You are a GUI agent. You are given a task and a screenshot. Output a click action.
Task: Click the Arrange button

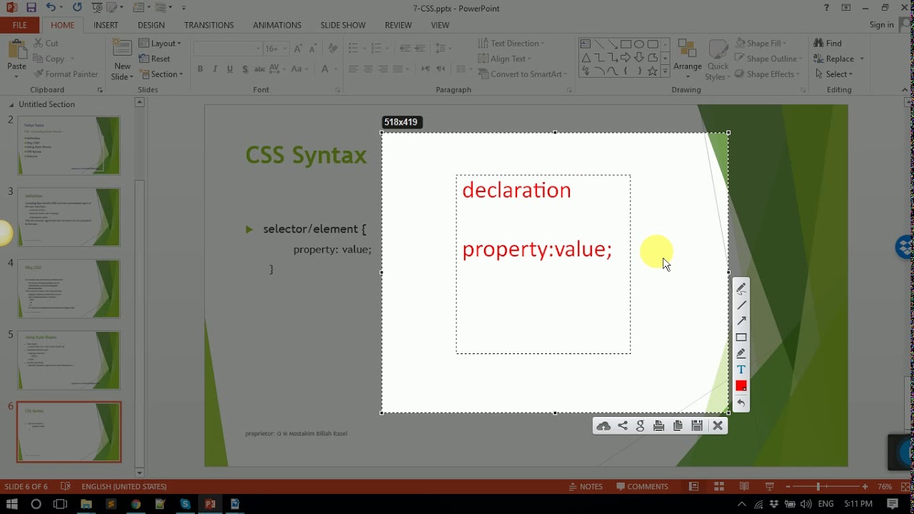(688, 59)
